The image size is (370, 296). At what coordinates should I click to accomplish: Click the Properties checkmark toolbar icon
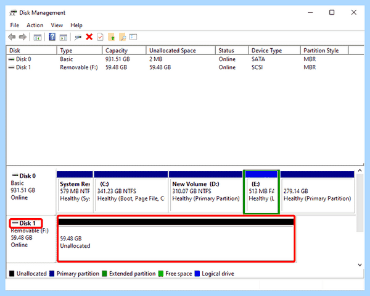coord(101,37)
